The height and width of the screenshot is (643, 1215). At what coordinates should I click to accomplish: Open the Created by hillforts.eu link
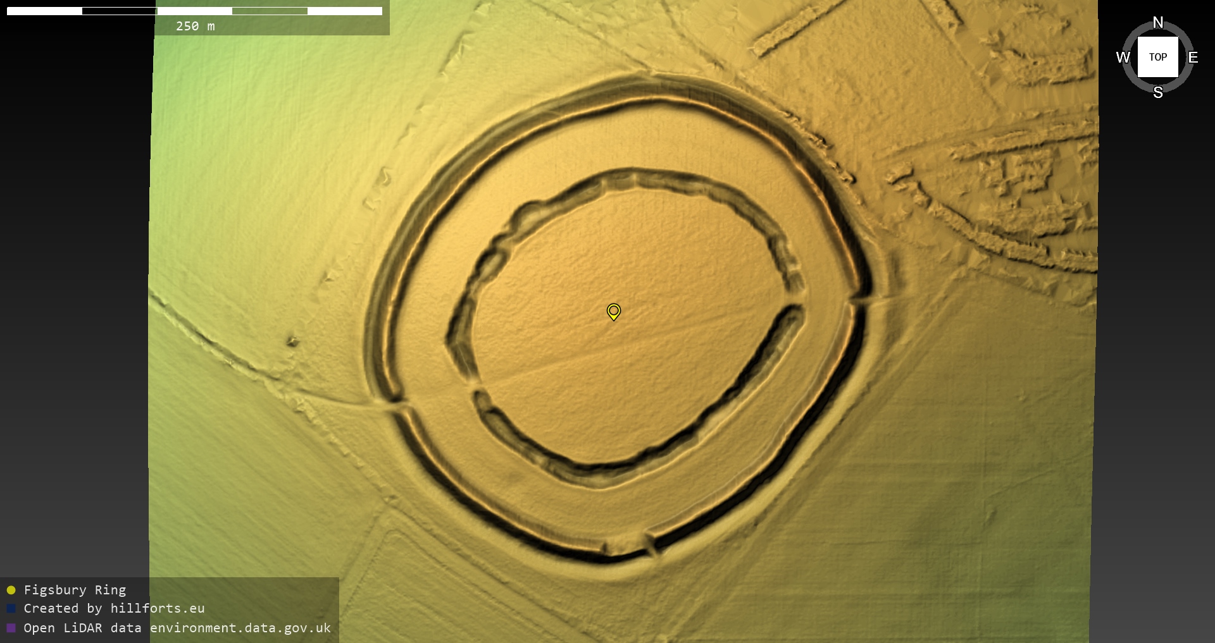pos(114,608)
